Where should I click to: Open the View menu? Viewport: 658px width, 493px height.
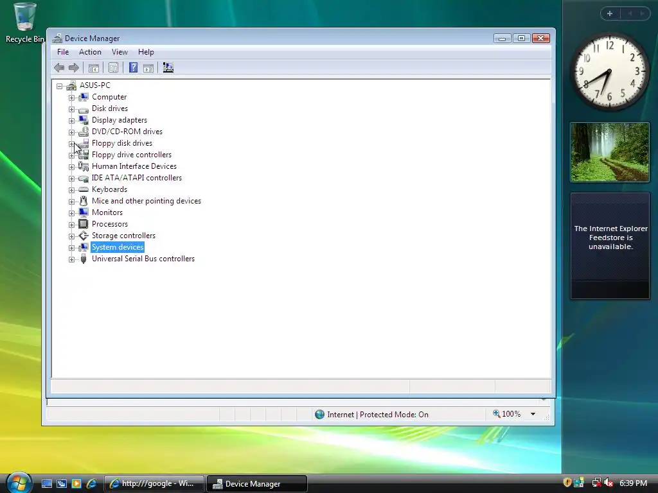pyautogui.click(x=120, y=52)
